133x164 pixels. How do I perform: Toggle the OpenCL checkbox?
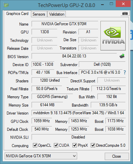(35, 145)
